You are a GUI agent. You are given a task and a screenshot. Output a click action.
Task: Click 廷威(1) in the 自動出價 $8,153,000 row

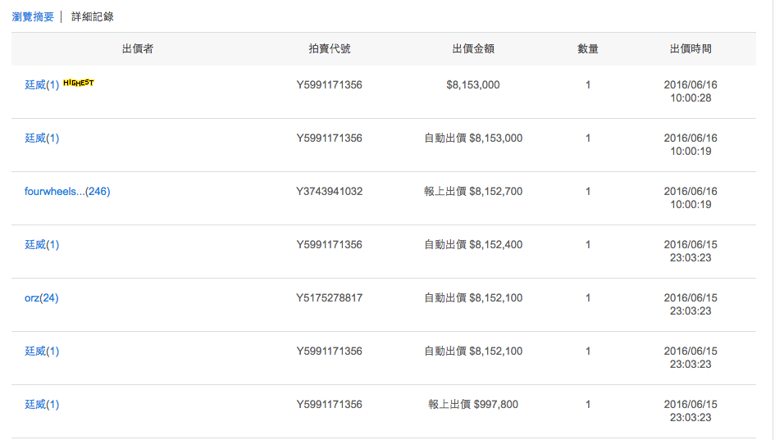tap(42, 138)
